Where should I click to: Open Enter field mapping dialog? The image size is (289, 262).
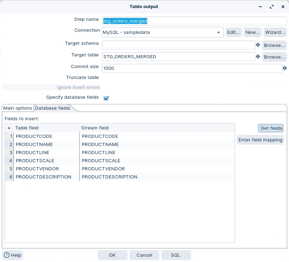pos(260,140)
